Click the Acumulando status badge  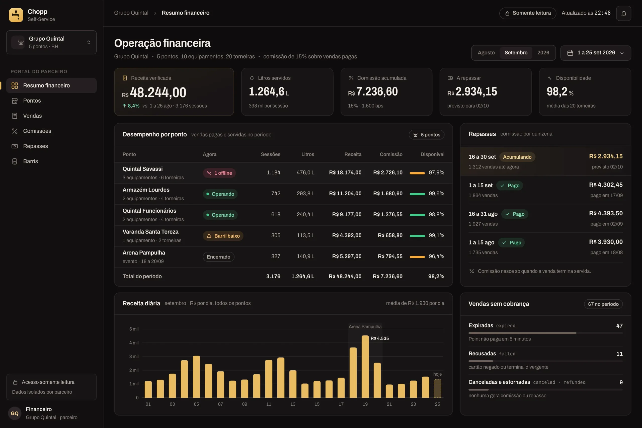click(517, 157)
